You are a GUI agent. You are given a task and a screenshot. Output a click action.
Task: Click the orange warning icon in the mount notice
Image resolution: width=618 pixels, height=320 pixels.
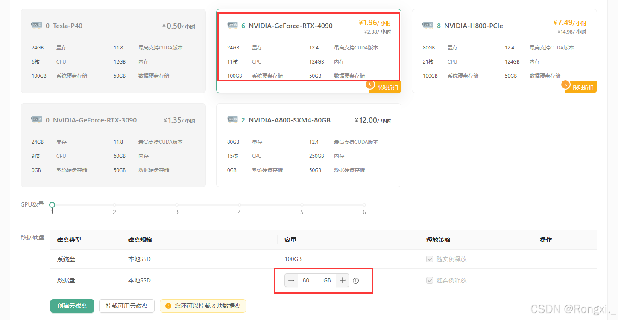[168, 306]
